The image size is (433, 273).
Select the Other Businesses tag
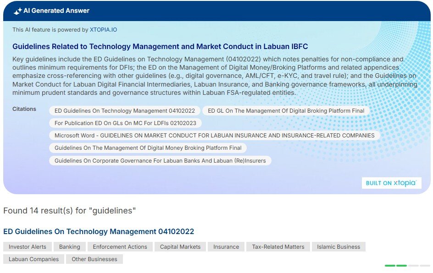(x=94, y=259)
